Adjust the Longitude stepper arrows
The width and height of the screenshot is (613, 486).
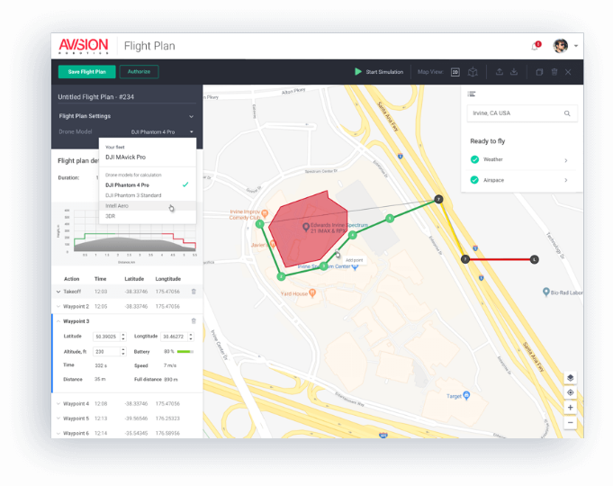(191, 337)
